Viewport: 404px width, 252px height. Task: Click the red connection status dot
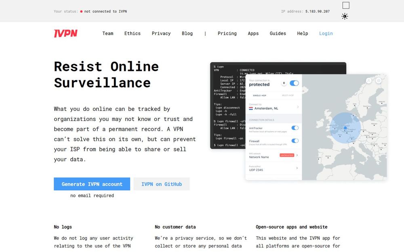click(x=82, y=11)
